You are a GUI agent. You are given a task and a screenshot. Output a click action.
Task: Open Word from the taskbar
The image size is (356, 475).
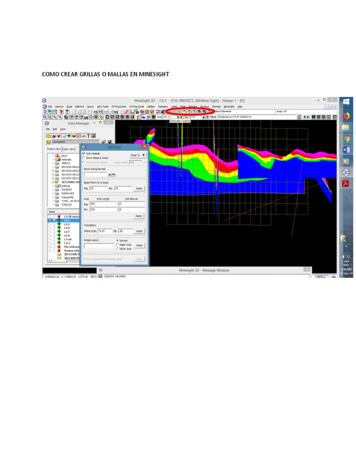click(346, 150)
